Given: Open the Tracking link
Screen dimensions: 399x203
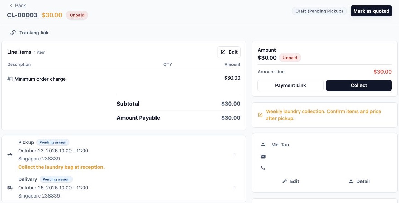Looking at the screenshot, I should pyautogui.click(x=30, y=33).
